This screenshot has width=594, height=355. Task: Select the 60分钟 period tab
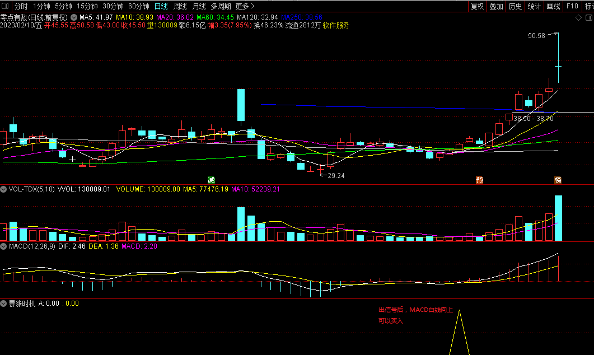click(139, 6)
